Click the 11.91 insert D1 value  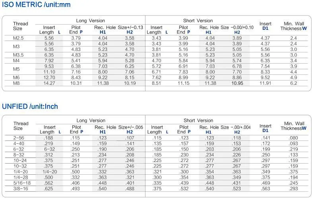coord(265,83)
